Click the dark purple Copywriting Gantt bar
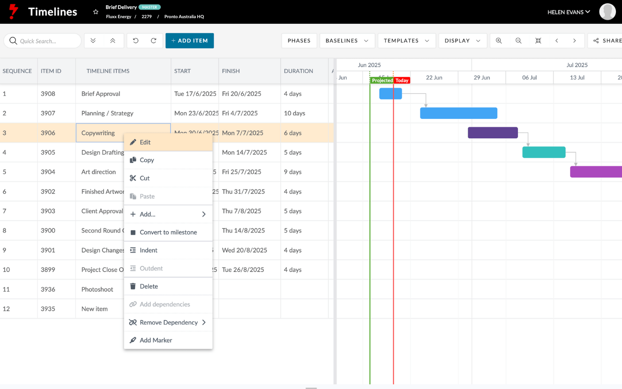This screenshot has height=389, width=622. 493,133
